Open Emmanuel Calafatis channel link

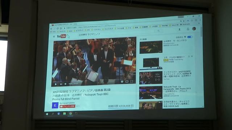(x=67, y=103)
